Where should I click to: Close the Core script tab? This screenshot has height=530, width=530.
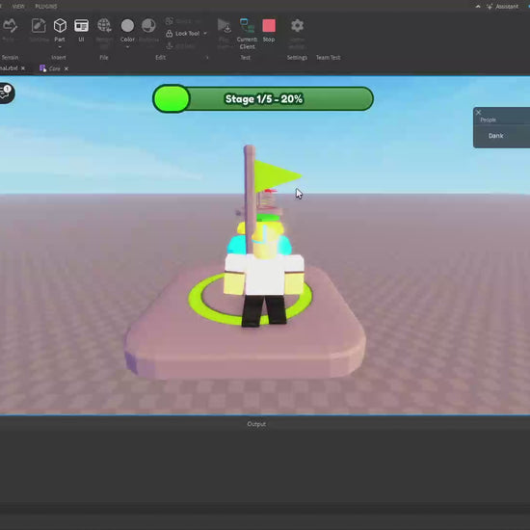tap(66, 68)
